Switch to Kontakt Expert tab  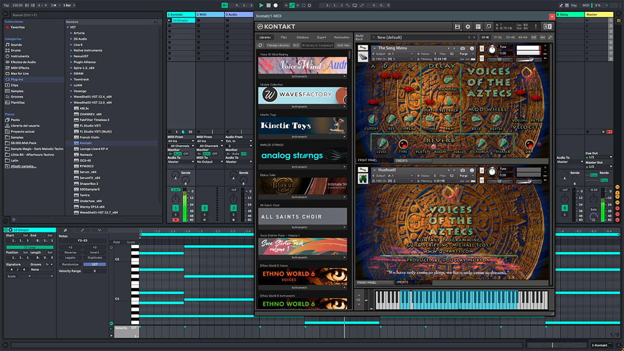(x=322, y=37)
